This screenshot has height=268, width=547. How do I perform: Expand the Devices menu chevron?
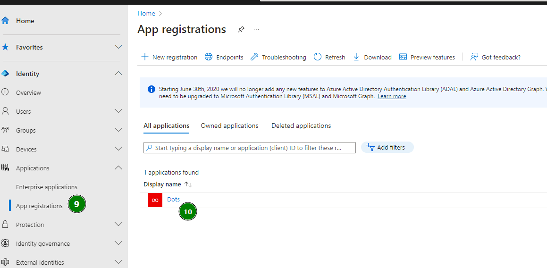pyautogui.click(x=118, y=149)
